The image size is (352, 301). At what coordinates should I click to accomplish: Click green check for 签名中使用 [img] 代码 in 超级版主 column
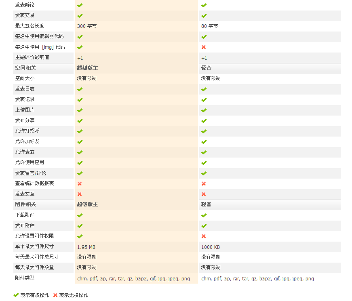tap(80, 47)
